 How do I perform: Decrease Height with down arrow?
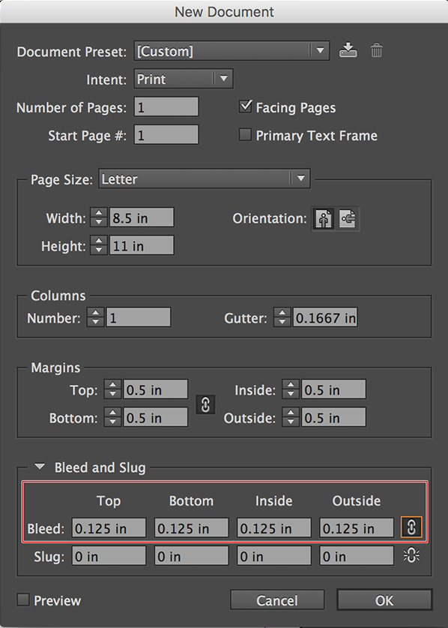98,250
